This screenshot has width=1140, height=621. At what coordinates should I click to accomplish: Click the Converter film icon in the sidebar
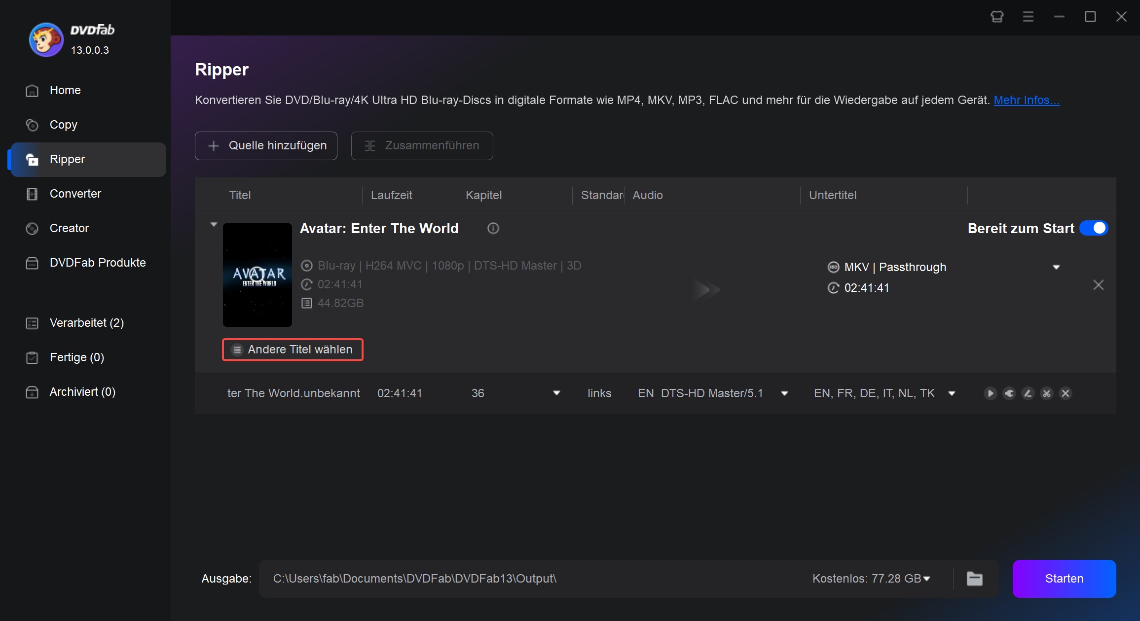point(32,194)
